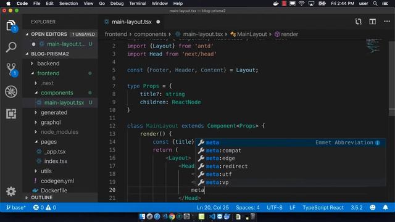This screenshot has width=395, height=222.
Task: Open notifications bell in status bar
Action: (x=385, y=207)
